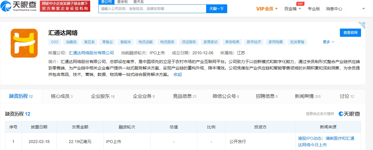Click the 估值 column header
Viewport: 373px width, 150px height.
[x=174, y=127]
